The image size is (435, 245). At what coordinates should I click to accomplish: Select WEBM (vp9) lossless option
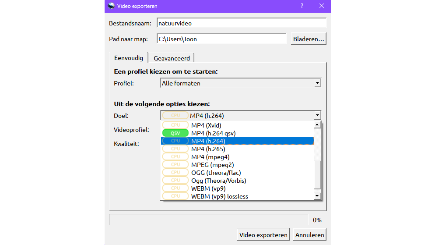[x=219, y=196]
